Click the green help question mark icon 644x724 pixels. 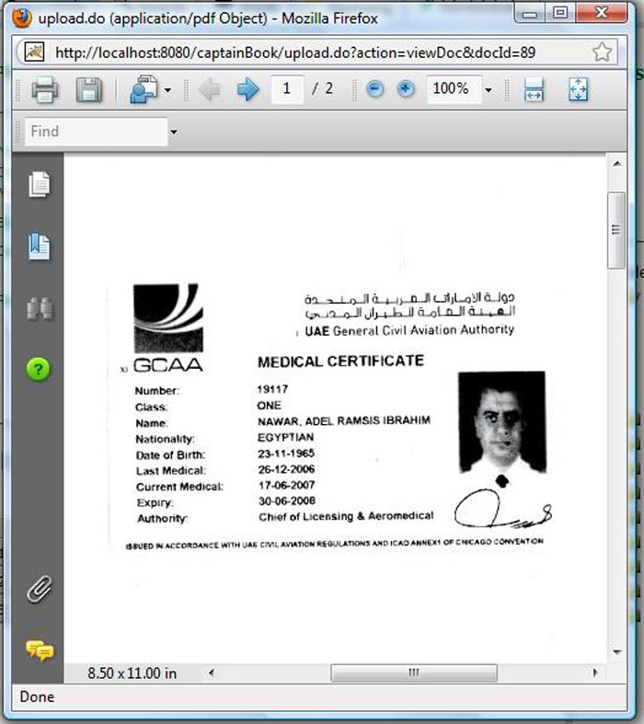pyautogui.click(x=39, y=370)
